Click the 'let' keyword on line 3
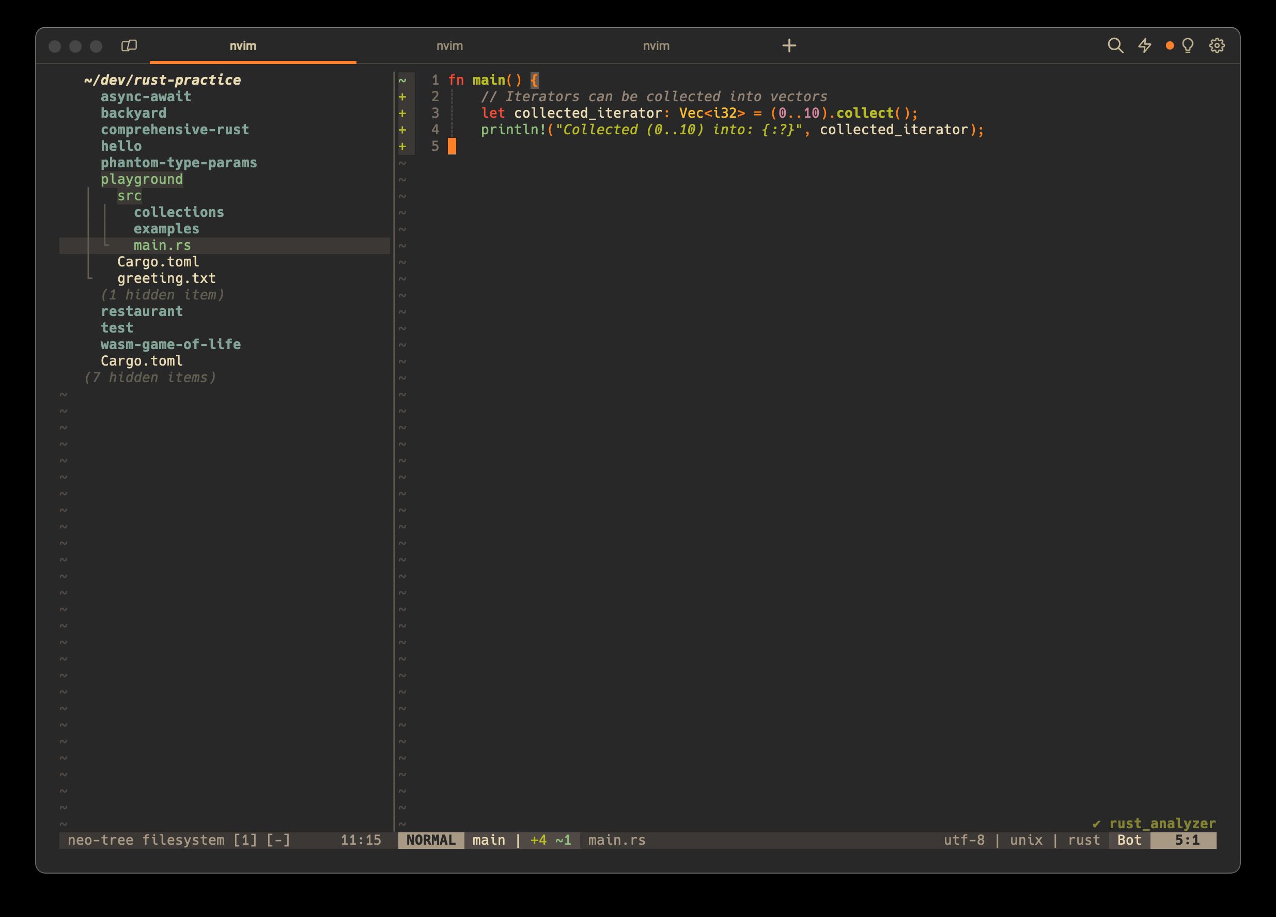 (493, 113)
